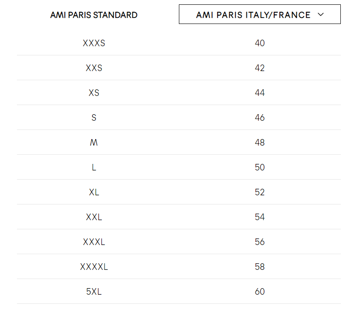Click the L size label
363x313 pixels.
[94, 167]
